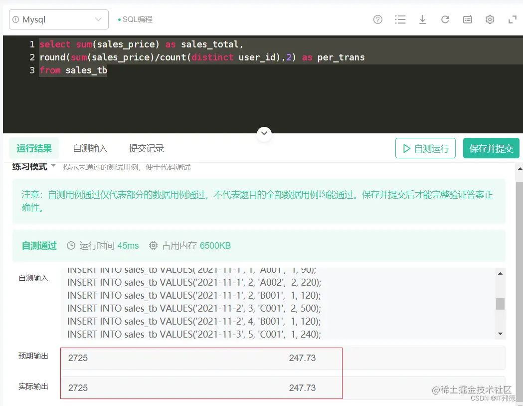Image resolution: width=523 pixels, height=406 pixels.
Task: Click the 保存并提交 button
Action: point(491,148)
